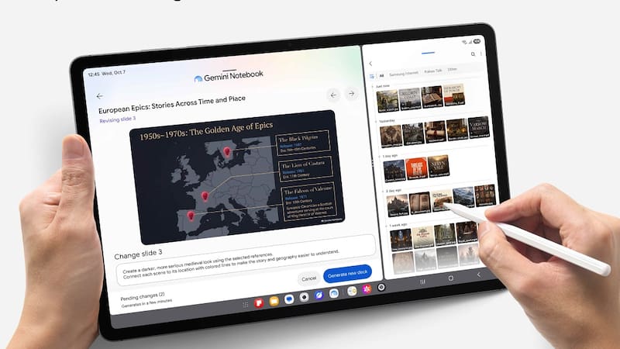
Task: Tap the red map pin over Spain
Action: [191, 216]
